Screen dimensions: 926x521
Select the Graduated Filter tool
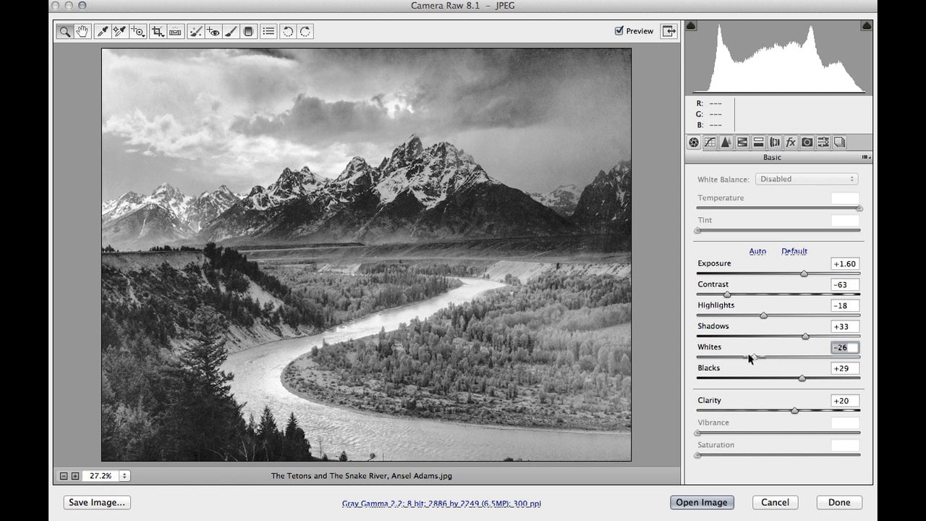coord(248,31)
